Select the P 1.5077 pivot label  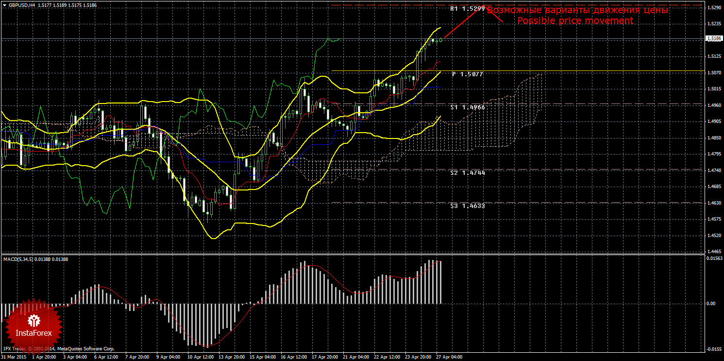click(468, 74)
